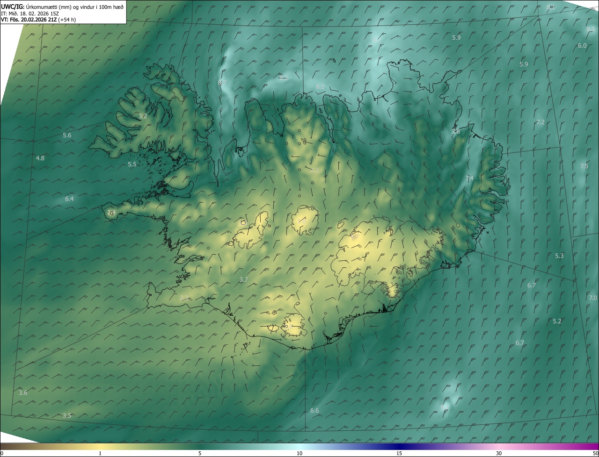Click the 3.6 value label
599x457 pixels.
coord(23,393)
